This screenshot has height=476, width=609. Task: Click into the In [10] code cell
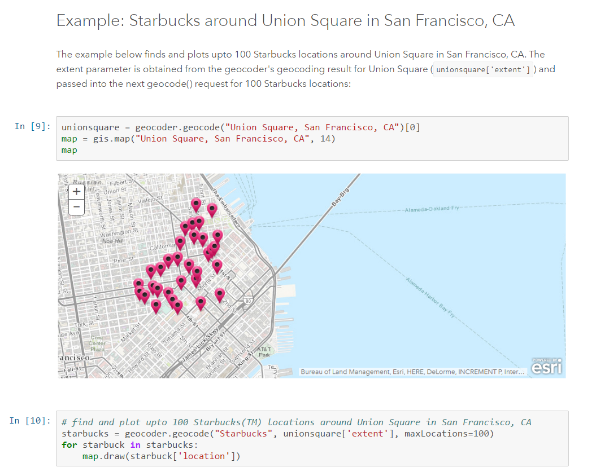coord(312,438)
